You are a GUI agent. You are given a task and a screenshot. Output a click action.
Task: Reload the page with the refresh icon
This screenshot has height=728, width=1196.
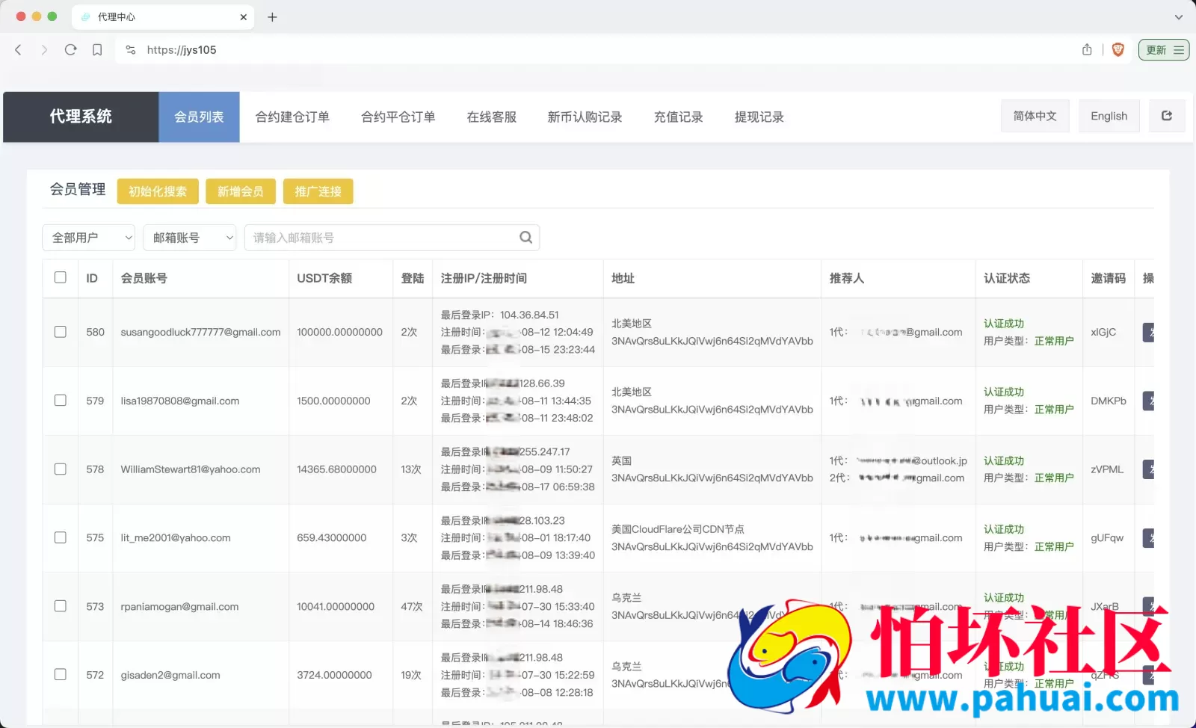(71, 50)
